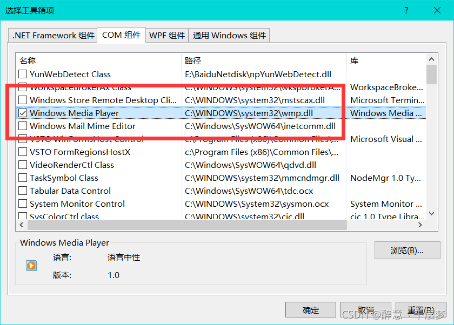Screen dimensions: 454x325
Task: Select the Windows Media Player row name
Action: pos(74,113)
